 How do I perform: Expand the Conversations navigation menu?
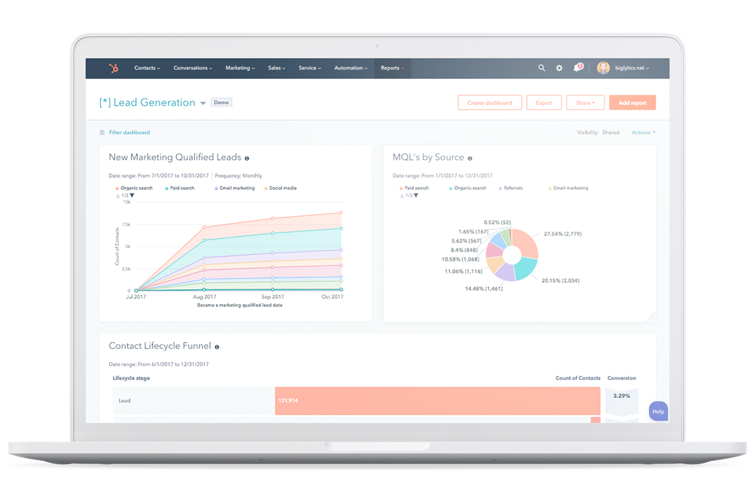click(x=193, y=68)
